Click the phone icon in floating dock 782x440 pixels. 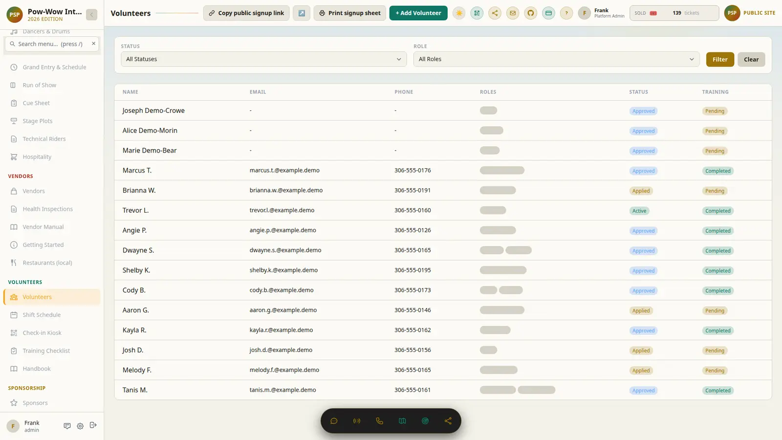coord(379,421)
